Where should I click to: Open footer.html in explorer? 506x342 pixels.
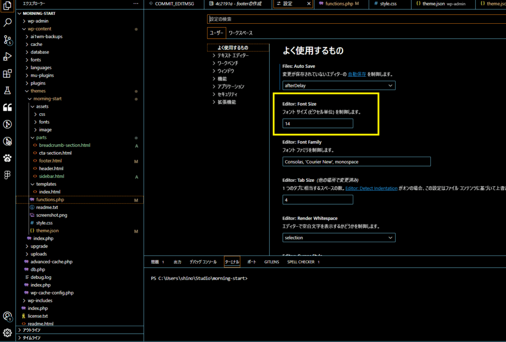[x=80, y=161]
